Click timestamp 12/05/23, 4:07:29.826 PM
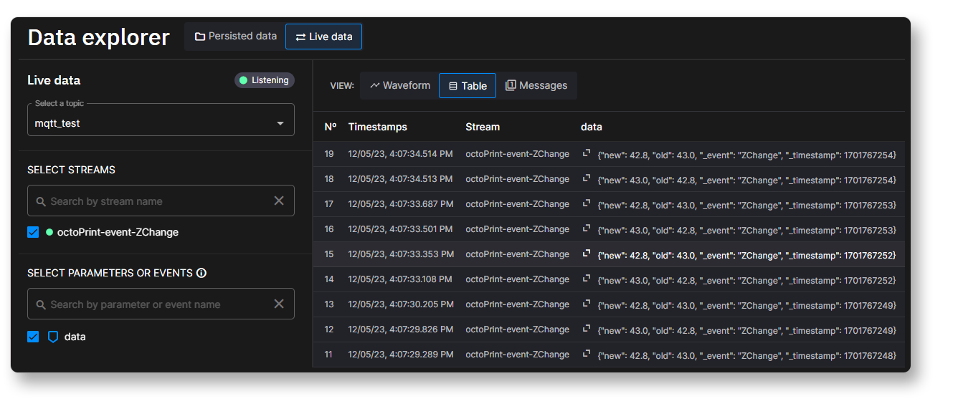Screen dimensions: 958x419 coord(401,329)
